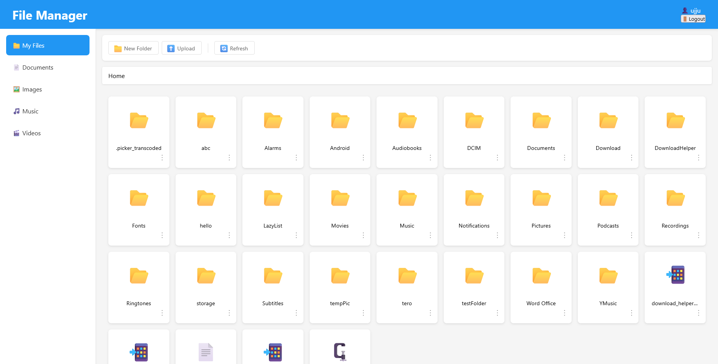The height and width of the screenshot is (364, 718).
Task: Open the Android folder icon
Action: pos(340,121)
